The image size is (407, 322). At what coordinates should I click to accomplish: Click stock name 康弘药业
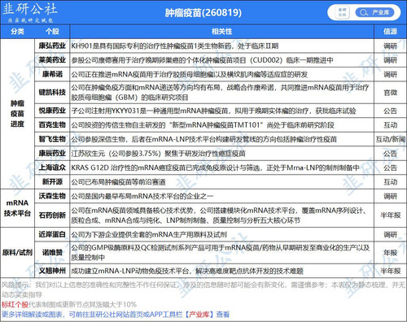click(x=52, y=46)
